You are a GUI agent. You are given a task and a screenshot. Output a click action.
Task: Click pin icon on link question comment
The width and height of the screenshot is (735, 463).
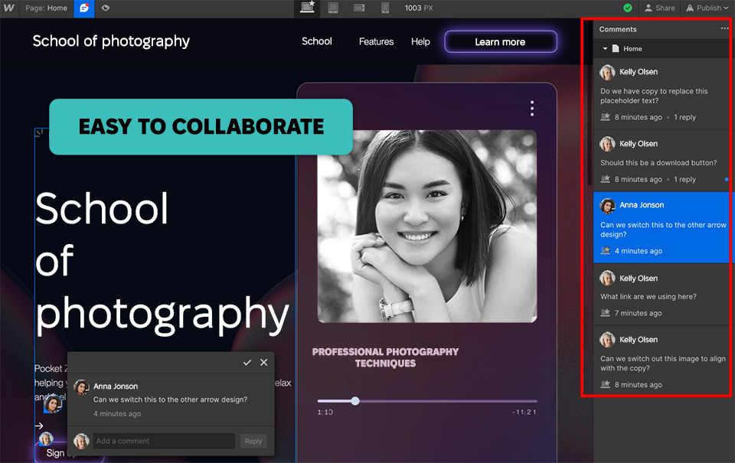coord(605,312)
